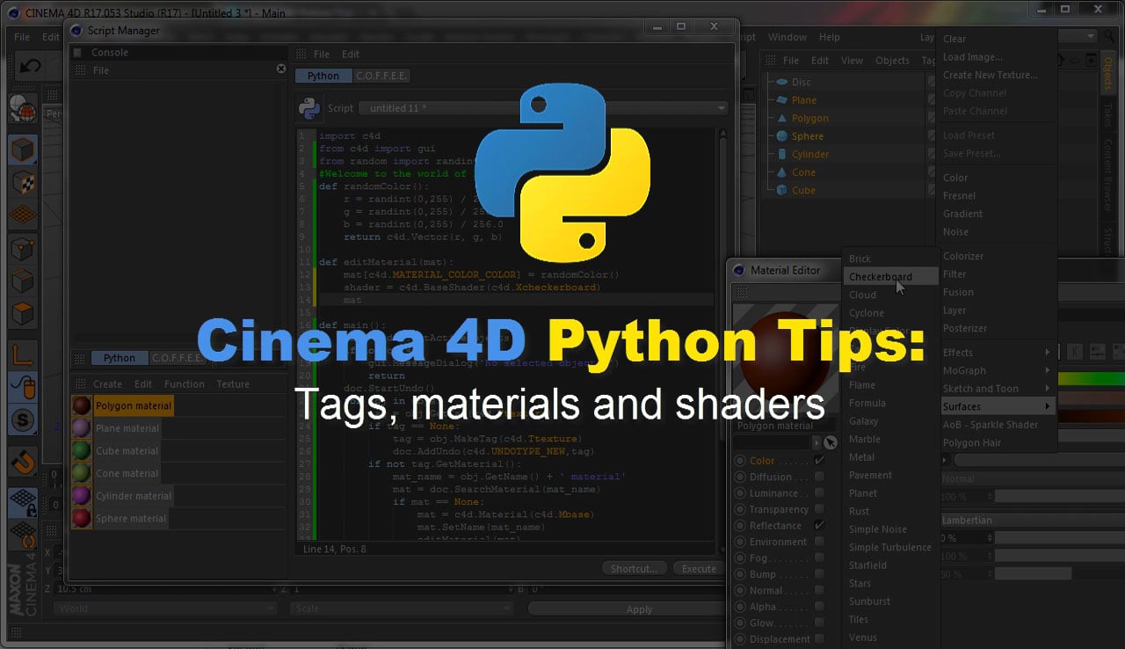Select the Plane material sphere thumbnail
Viewport: 1125px width, 649px height.
[x=82, y=428]
